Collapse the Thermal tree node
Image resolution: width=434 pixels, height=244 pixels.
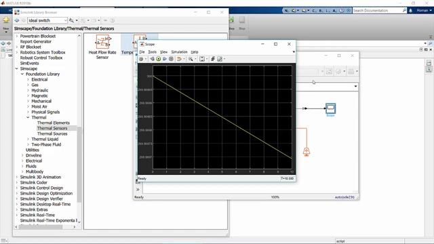[x=28, y=117]
